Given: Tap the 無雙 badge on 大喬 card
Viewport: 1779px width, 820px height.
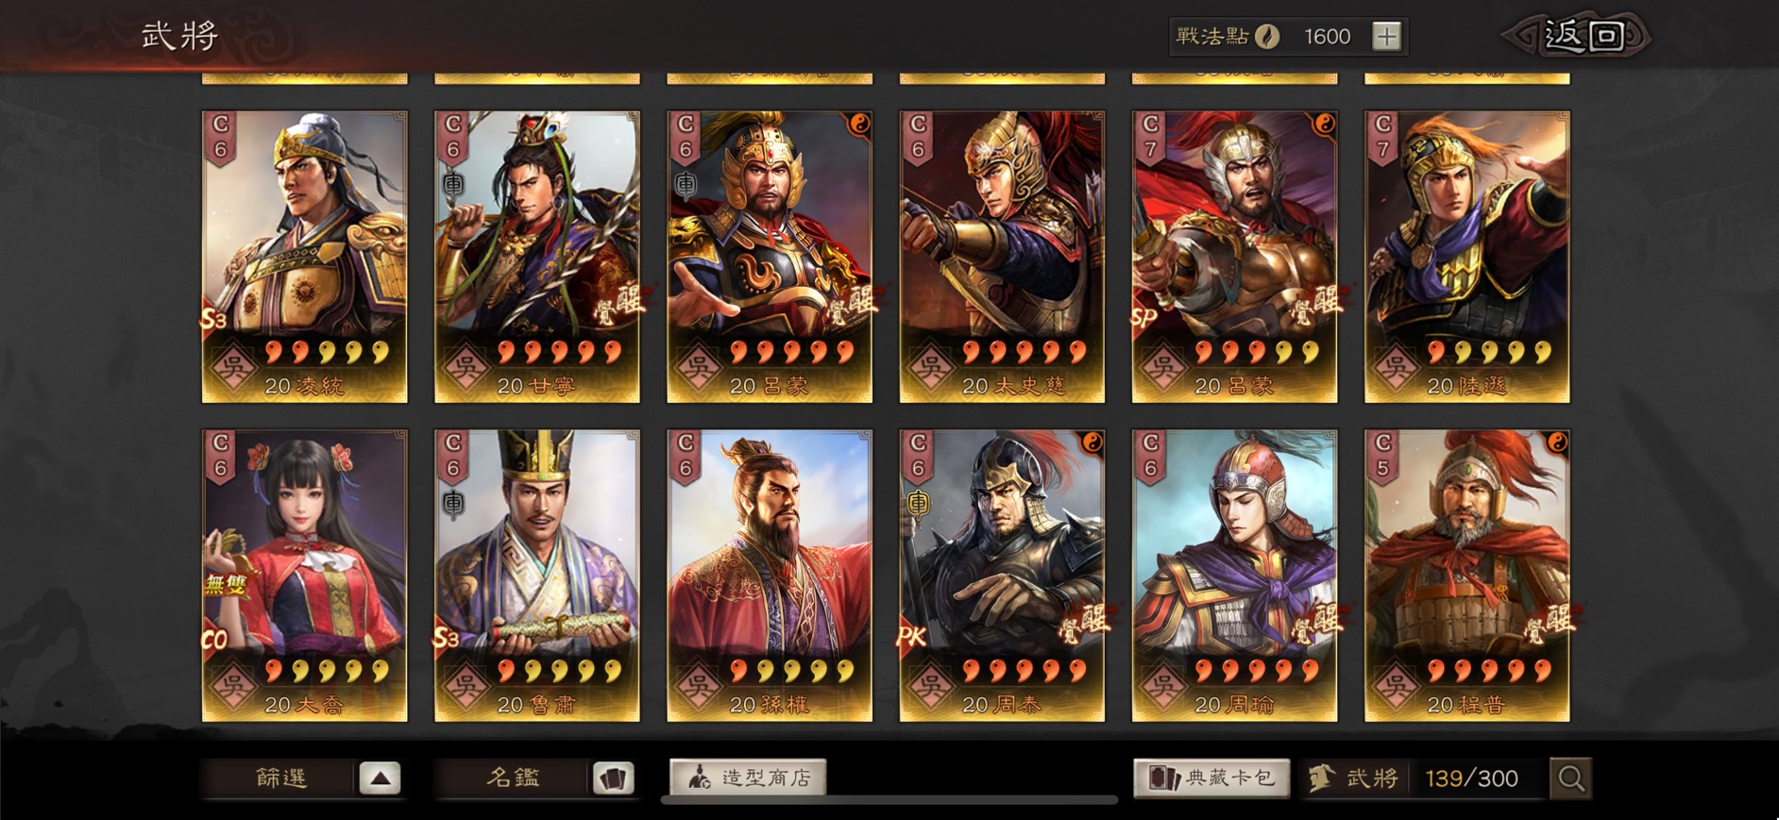Looking at the screenshot, I should (225, 586).
